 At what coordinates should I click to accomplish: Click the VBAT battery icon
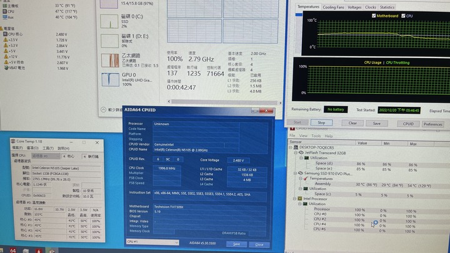coord(6,68)
